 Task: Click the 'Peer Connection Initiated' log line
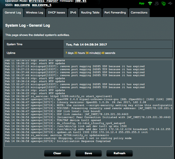[x=88, y=117]
